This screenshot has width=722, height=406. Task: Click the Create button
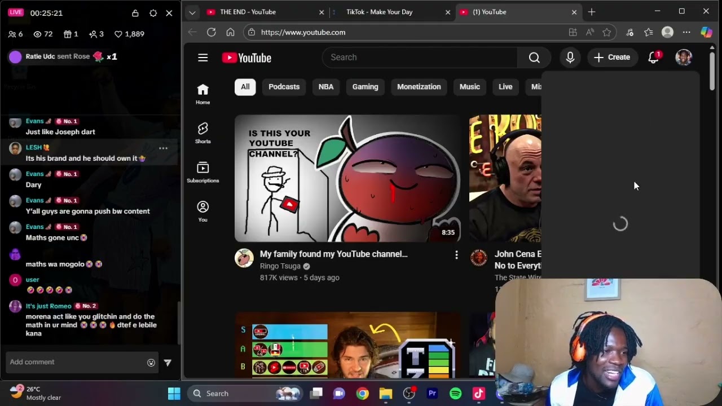click(x=612, y=58)
